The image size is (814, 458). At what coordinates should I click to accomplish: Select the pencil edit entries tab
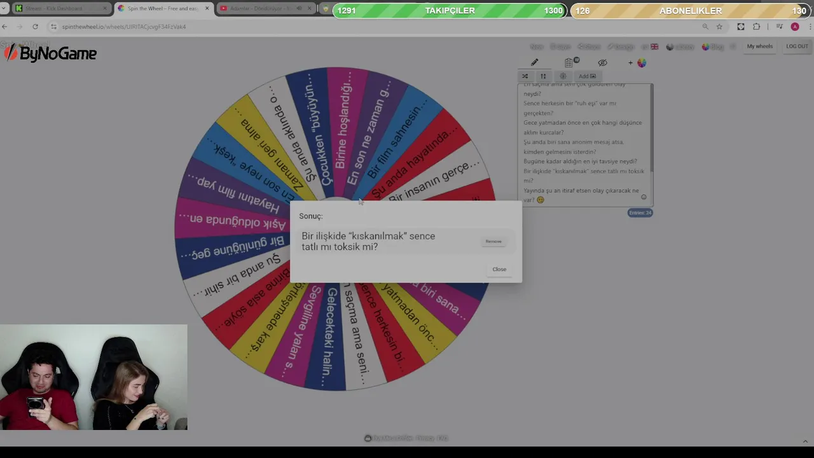click(x=535, y=62)
